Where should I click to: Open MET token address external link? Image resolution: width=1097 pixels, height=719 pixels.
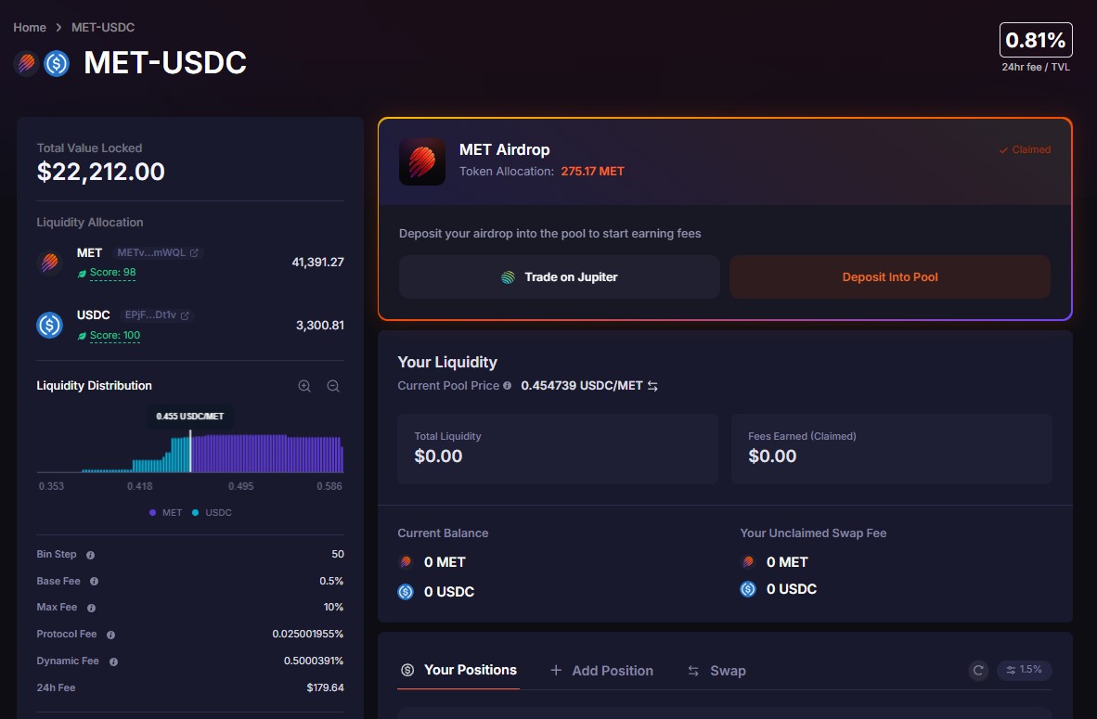click(194, 252)
